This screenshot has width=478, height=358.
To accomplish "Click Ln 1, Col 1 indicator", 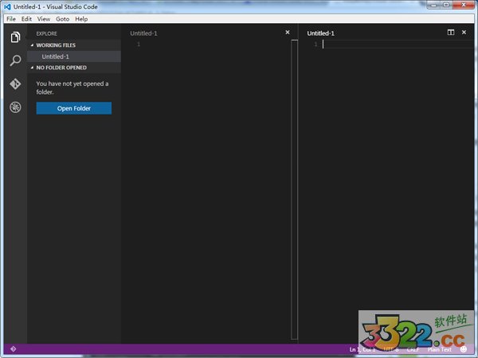I will 362,349.
